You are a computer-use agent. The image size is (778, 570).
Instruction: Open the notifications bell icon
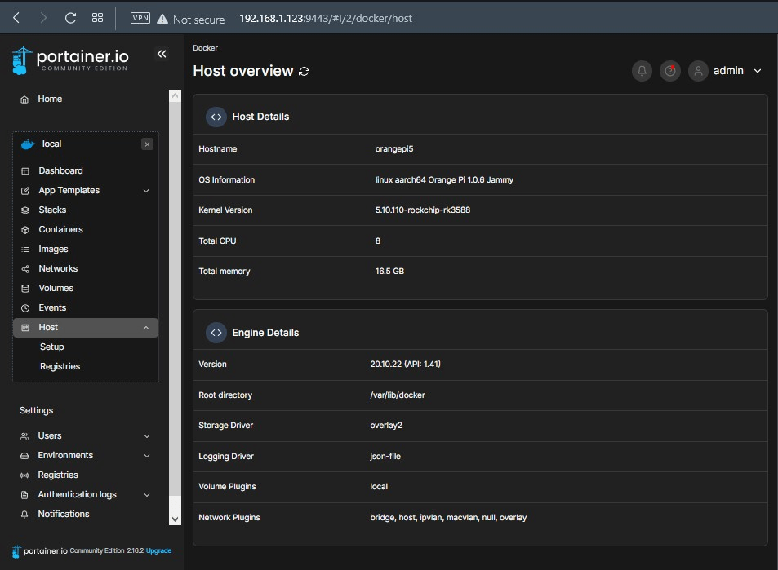tap(642, 71)
